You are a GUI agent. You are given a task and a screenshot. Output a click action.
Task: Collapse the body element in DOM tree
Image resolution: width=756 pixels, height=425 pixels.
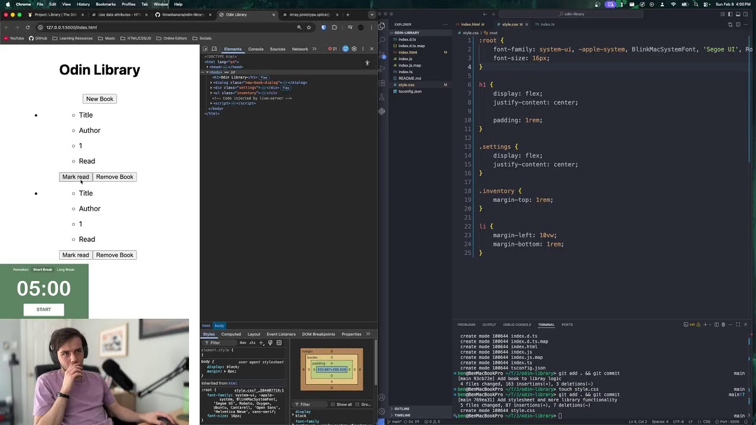click(x=208, y=72)
